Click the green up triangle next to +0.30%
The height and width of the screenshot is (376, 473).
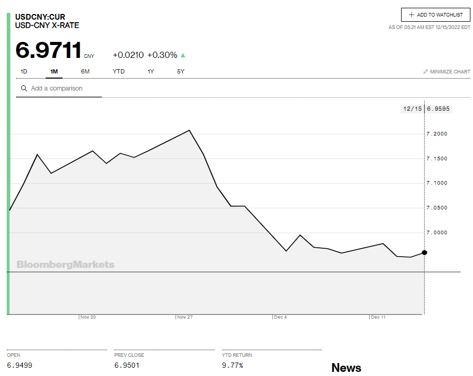click(x=183, y=55)
